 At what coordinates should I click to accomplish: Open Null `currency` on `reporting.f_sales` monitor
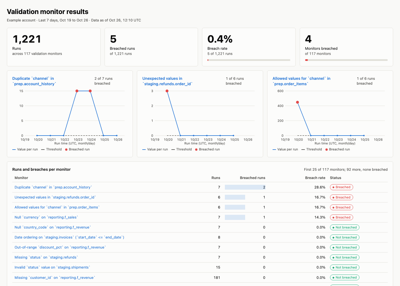(x=46, y=217)
